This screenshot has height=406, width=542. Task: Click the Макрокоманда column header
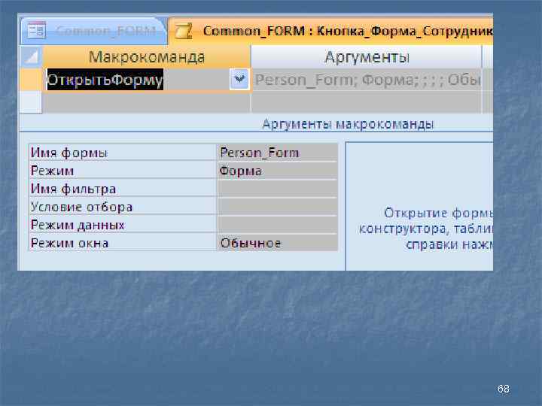point(146,57)
